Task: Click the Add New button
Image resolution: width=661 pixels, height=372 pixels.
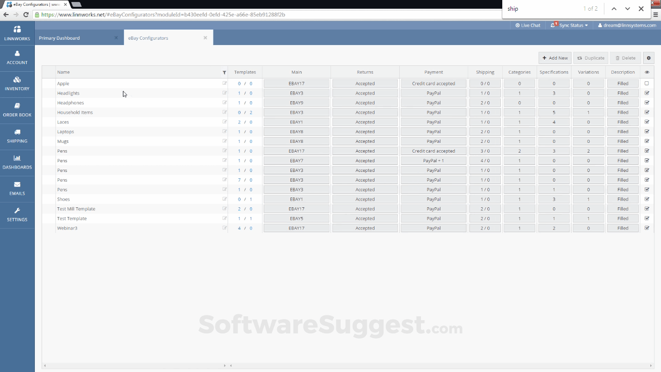Action: pyautogui.click(x=555, y=58)
